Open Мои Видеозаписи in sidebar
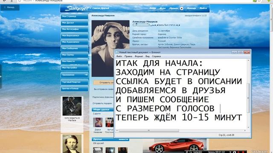Viewport: 273px width, 153px height. click(x=75, y=36)
